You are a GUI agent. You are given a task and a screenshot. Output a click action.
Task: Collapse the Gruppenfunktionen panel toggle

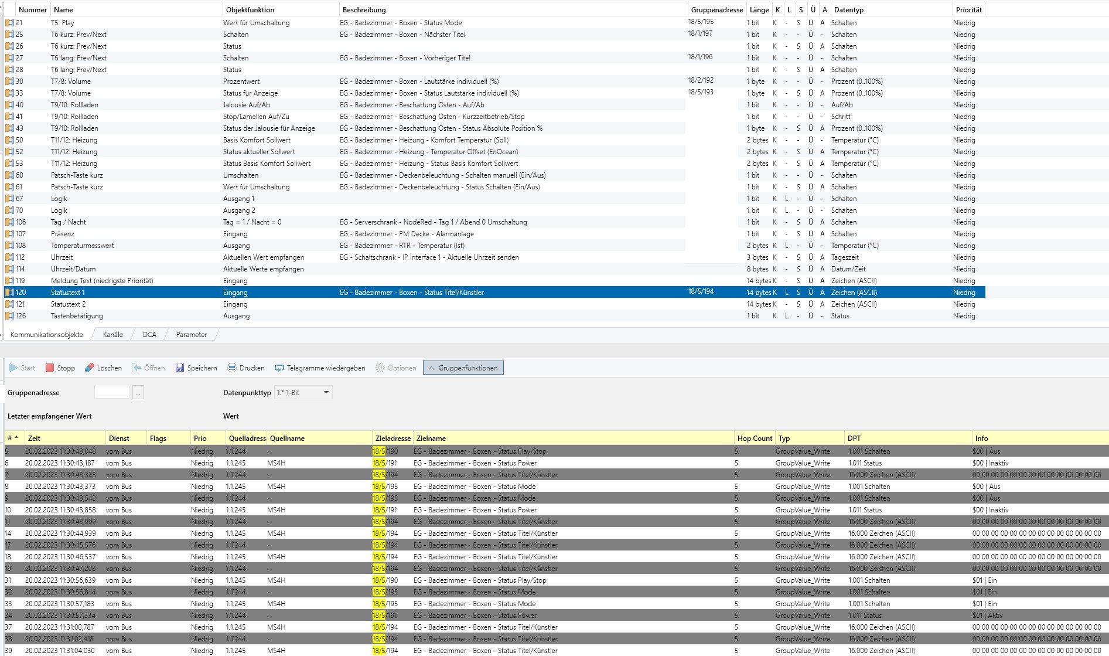click(463, 368)
